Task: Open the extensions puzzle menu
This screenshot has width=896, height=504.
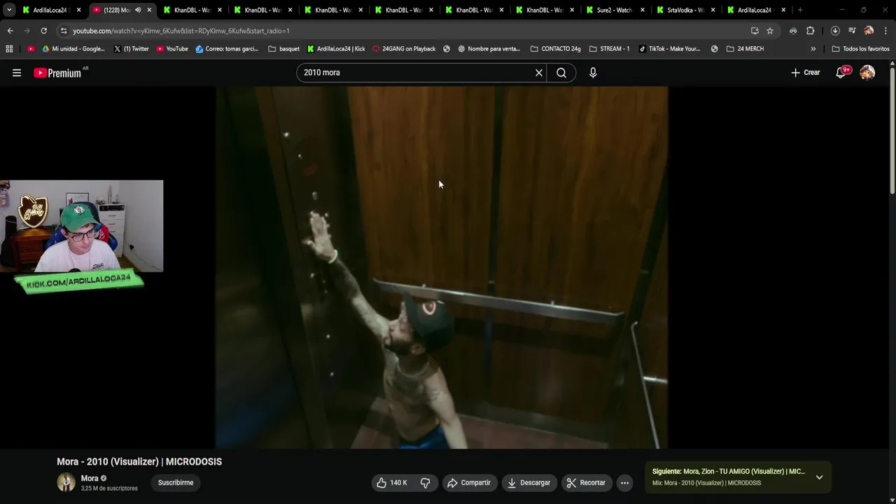Action: pos(811,31)
